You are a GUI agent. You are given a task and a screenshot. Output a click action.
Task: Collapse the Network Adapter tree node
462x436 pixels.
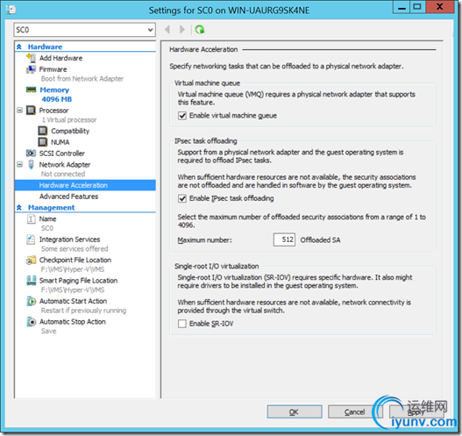pos(20,164)
